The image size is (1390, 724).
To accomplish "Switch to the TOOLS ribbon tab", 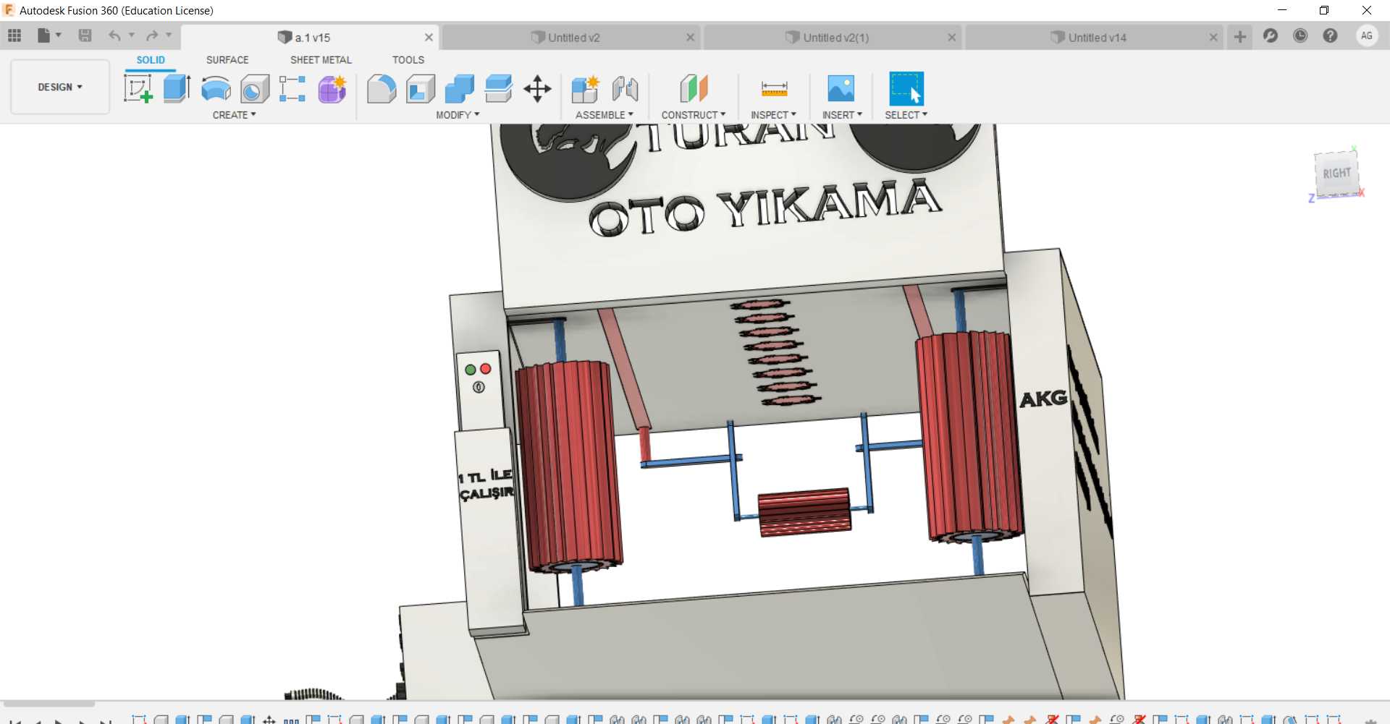I will [x=408, y=60].
